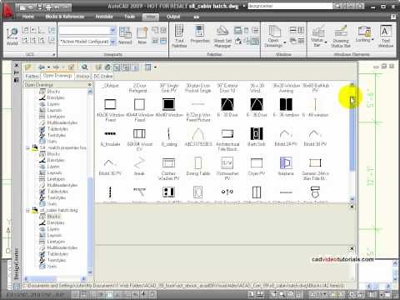Expand the Open Drawings ribbon dropdown arrow

[x=285, y=42]
